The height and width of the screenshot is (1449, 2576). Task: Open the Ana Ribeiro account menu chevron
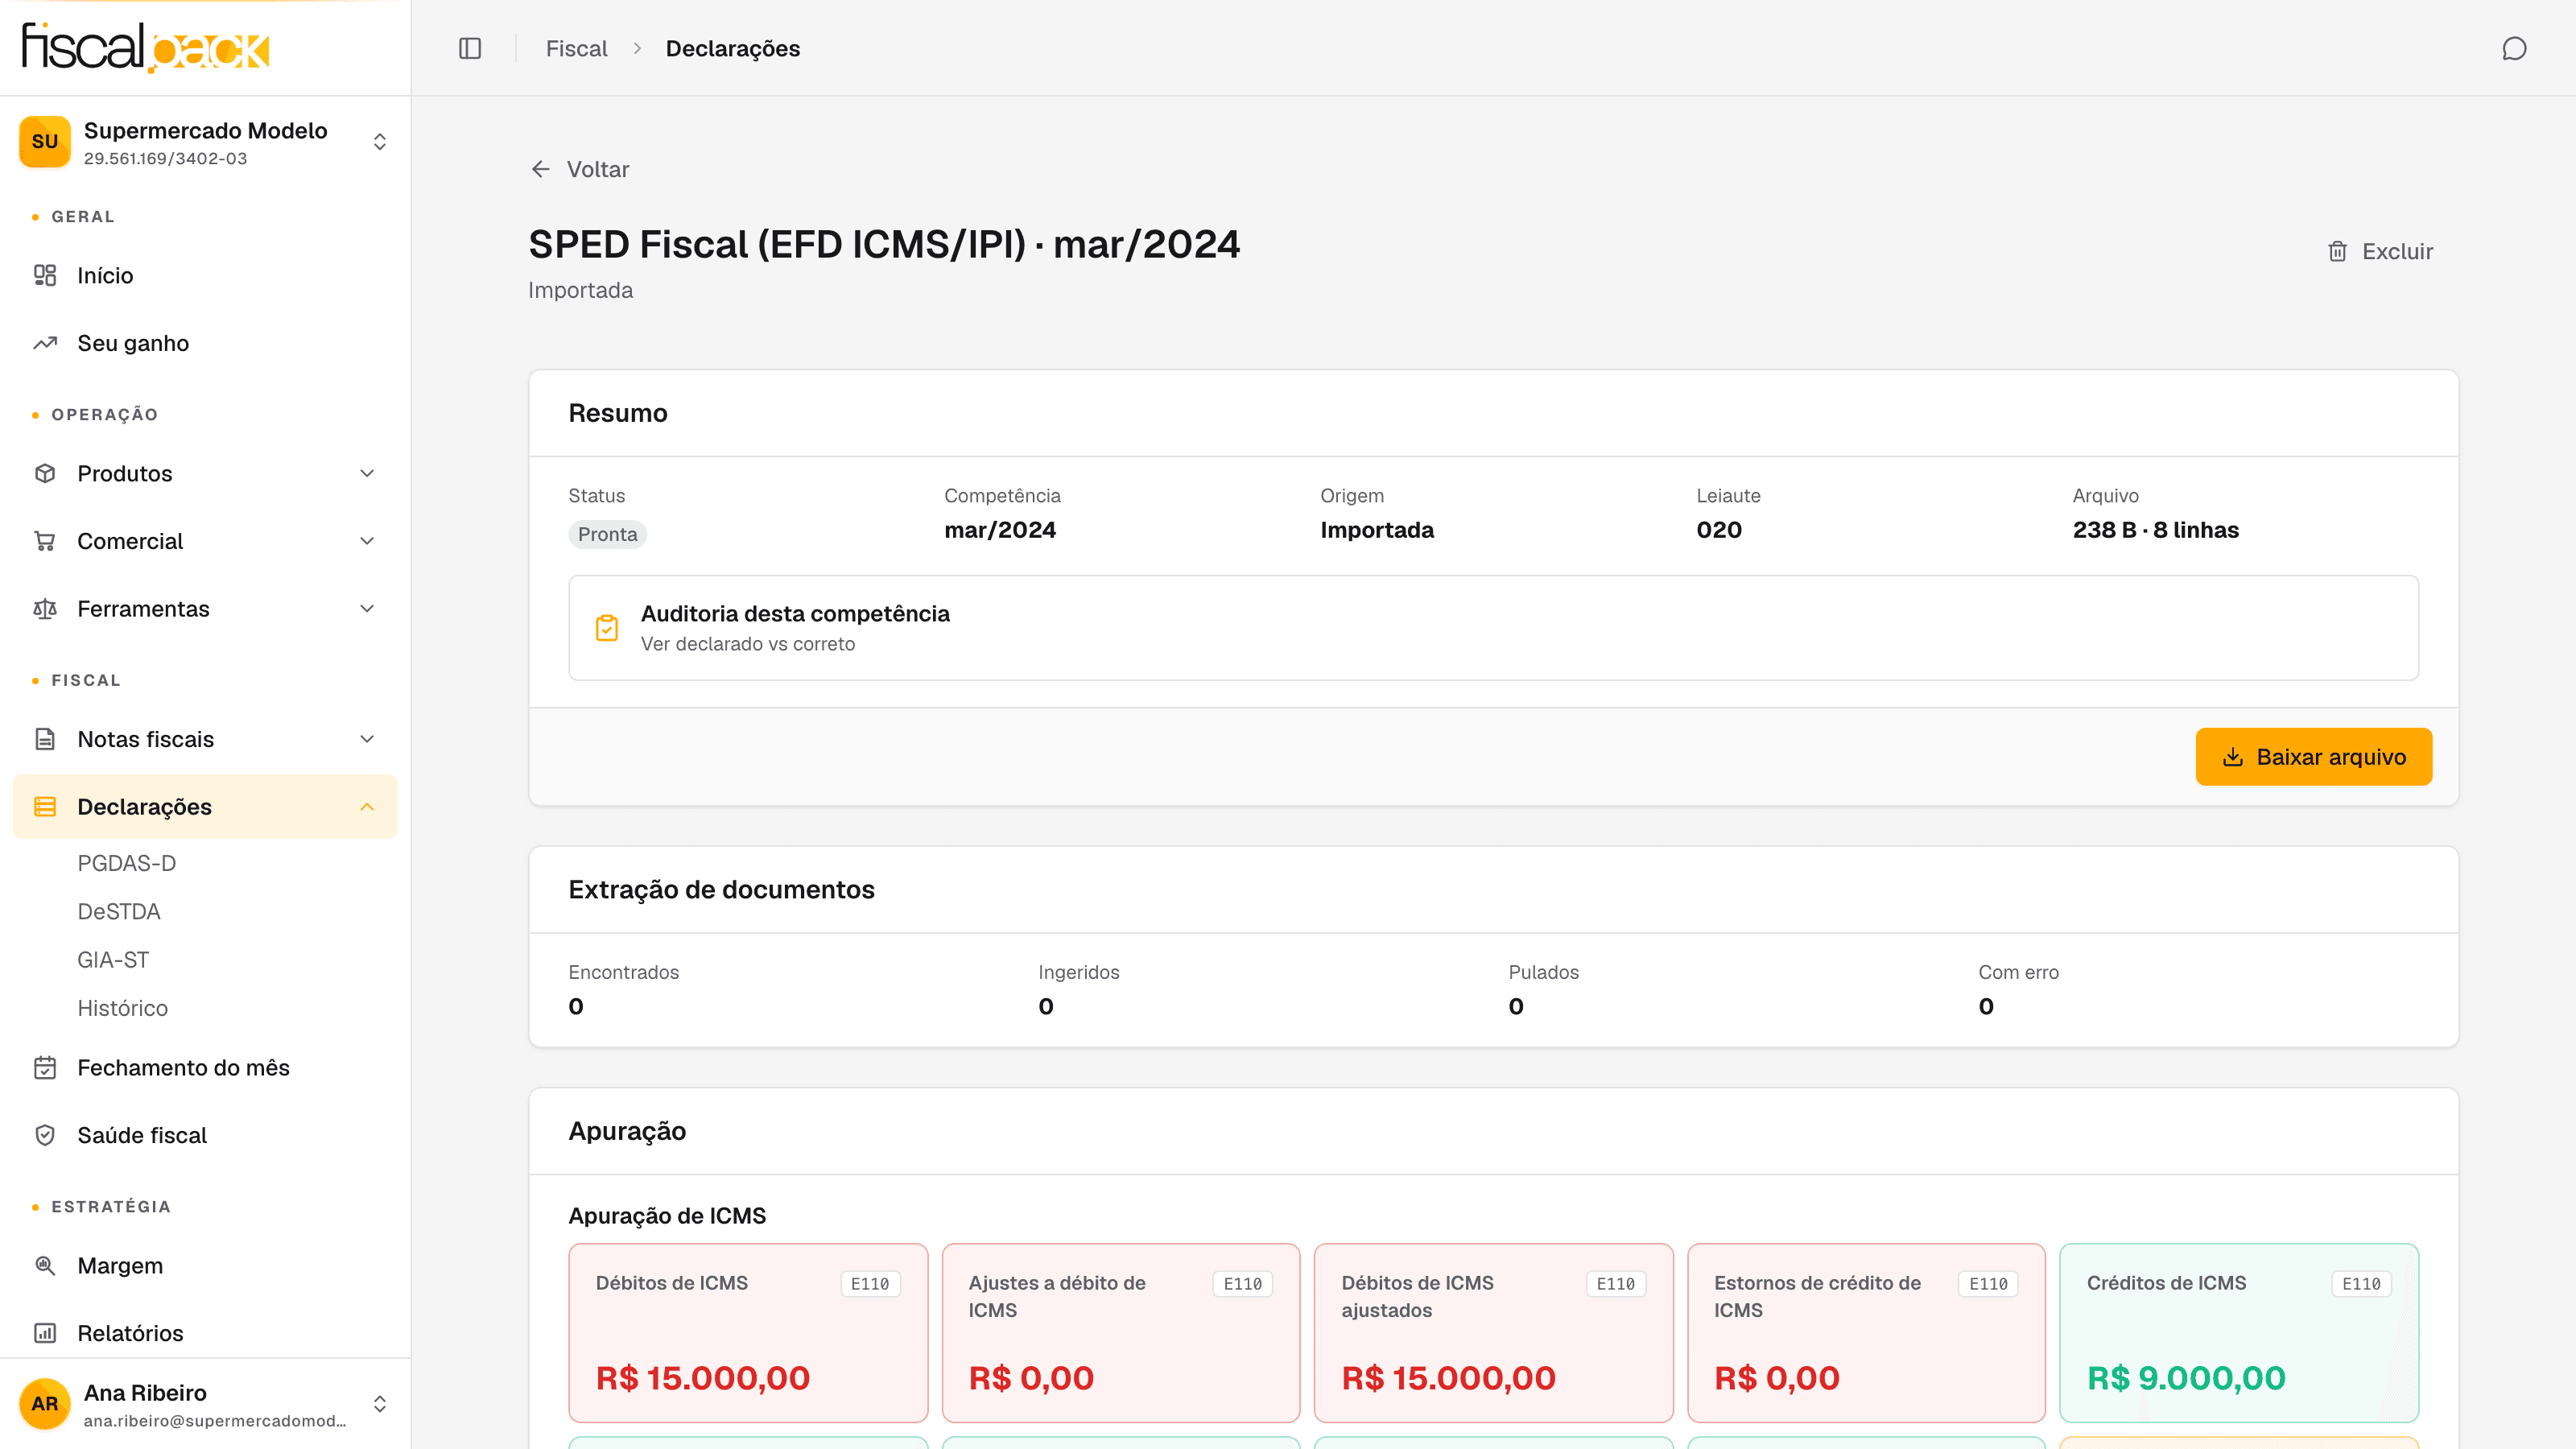380,1403
